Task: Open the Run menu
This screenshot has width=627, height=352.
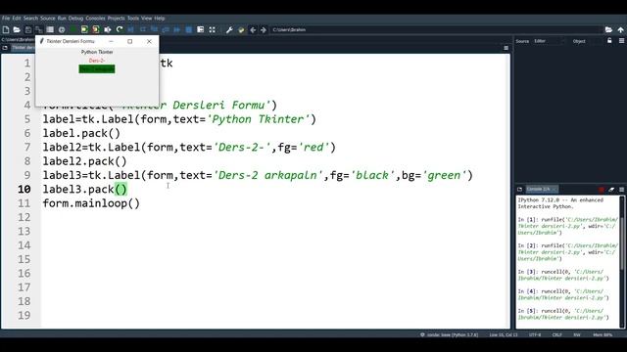Action: coord(62,19)
